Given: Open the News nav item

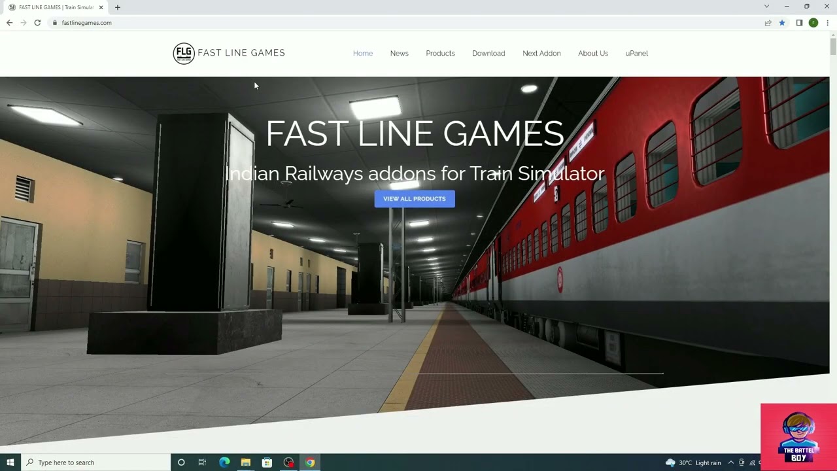Looking at the screenshot, I should tap(399, 54).
